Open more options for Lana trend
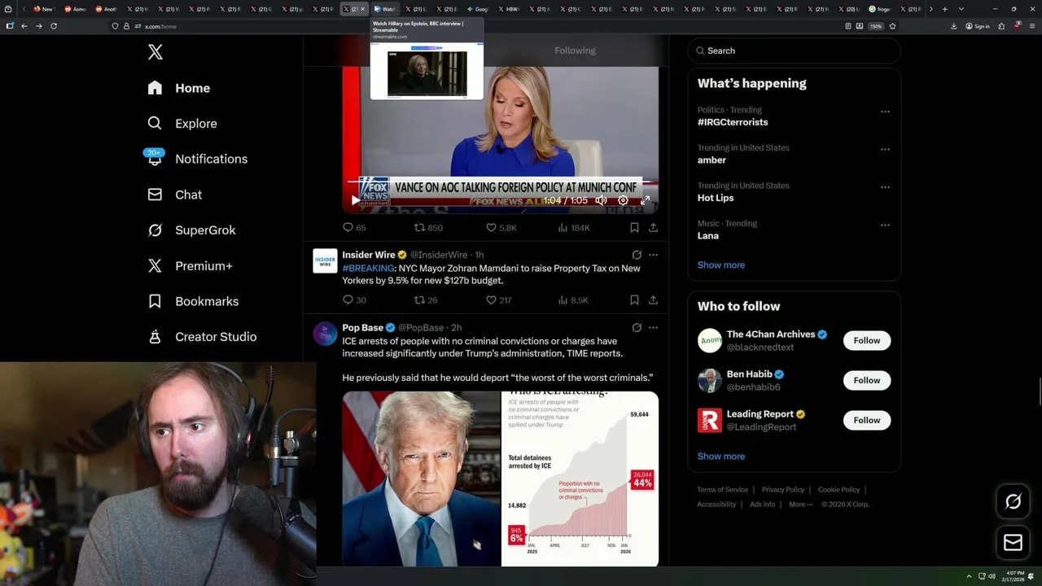1042x586 pixels. 885,225
